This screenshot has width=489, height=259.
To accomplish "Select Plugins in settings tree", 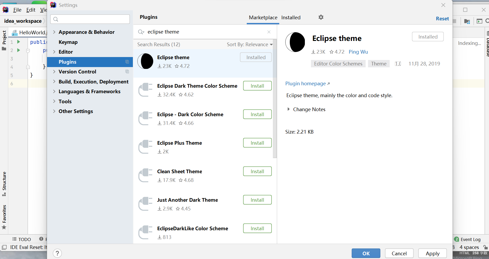I will click(x=90, y=62).
